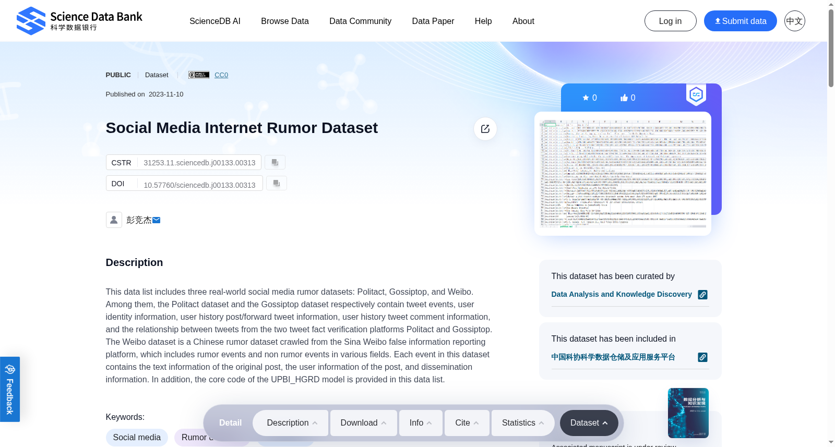
Task: Expand the Download section menu
Action: point(363,423)
